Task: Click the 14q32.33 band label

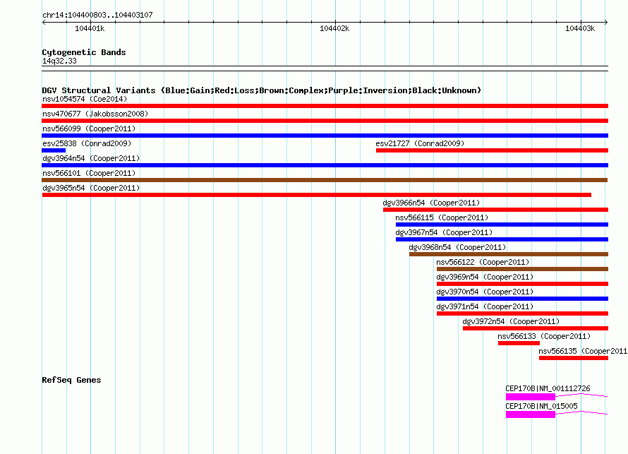Action: 59,61
